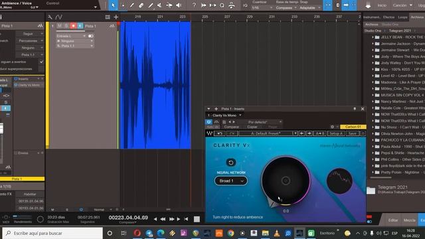Open the Broad 1 neural network dropdown

231,181
